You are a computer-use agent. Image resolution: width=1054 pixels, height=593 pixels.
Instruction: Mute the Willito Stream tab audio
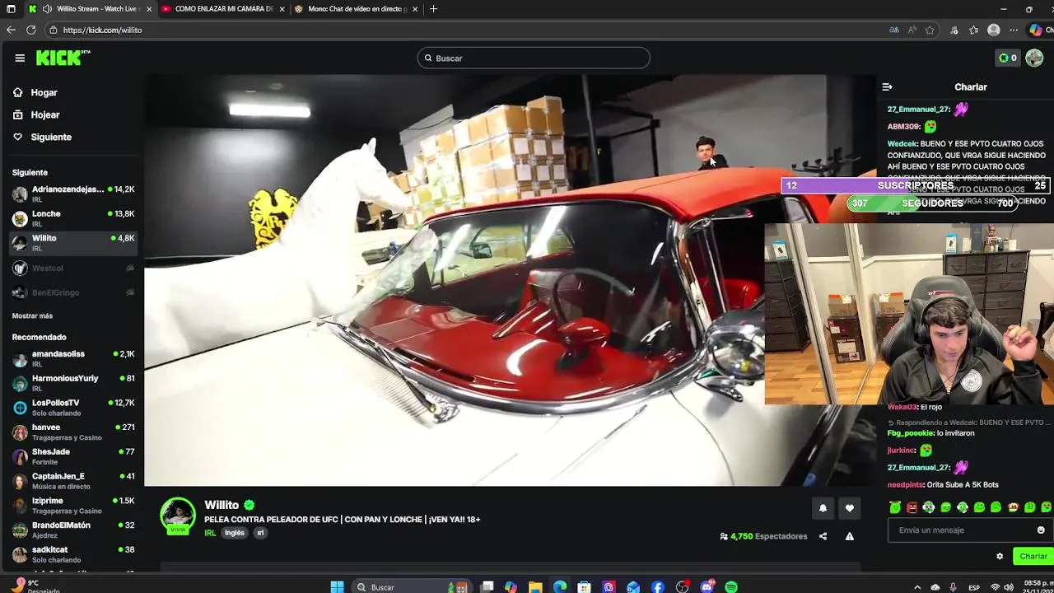click(47, 9)
